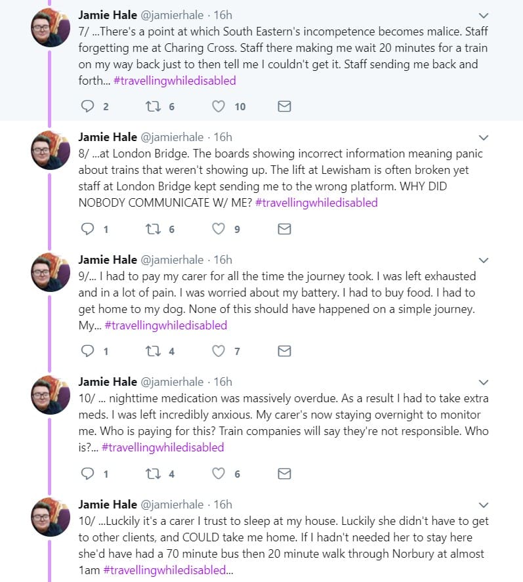The width and height of the screenshot is (523, 582).
Task: Open more options chevron on 8/ tweet
Action: [483, 138]
